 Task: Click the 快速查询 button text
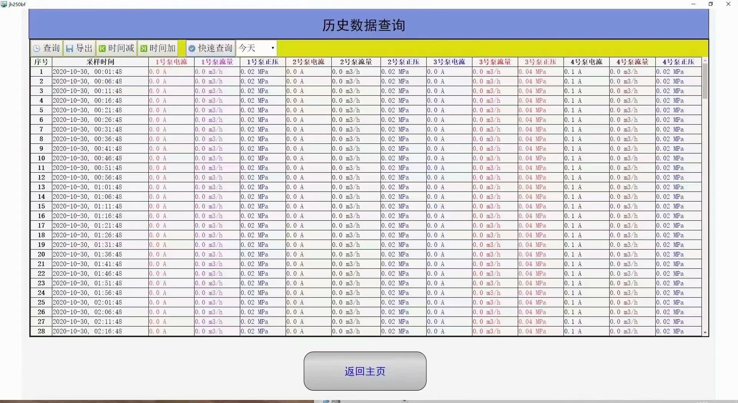pyautogui.click(x=215, y=48)
